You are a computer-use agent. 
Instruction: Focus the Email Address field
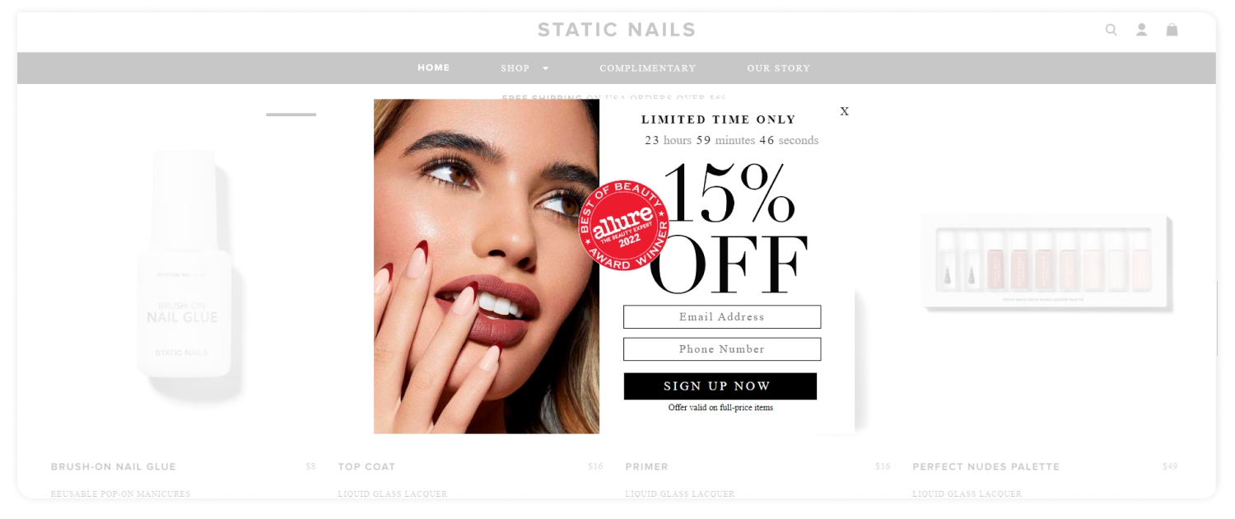tap(722, 317)
